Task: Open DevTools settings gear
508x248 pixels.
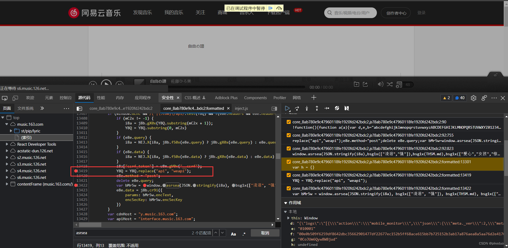Action: [x=473, y=98]
